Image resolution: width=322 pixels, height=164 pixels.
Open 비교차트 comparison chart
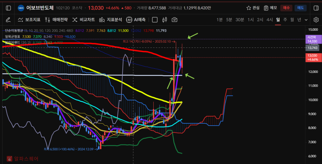(x=83, y=20)
